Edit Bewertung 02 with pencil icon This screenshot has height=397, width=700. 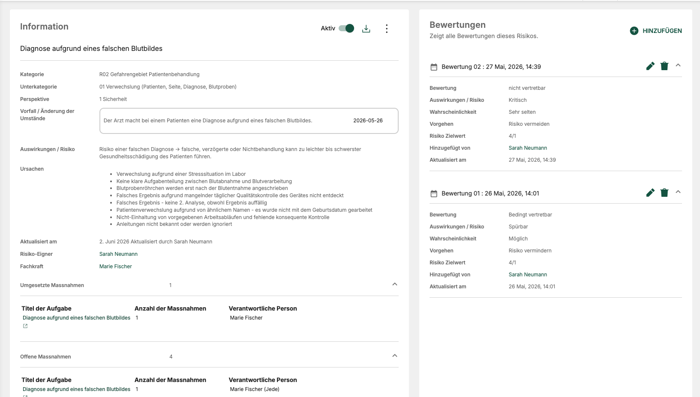click(650, 66)
